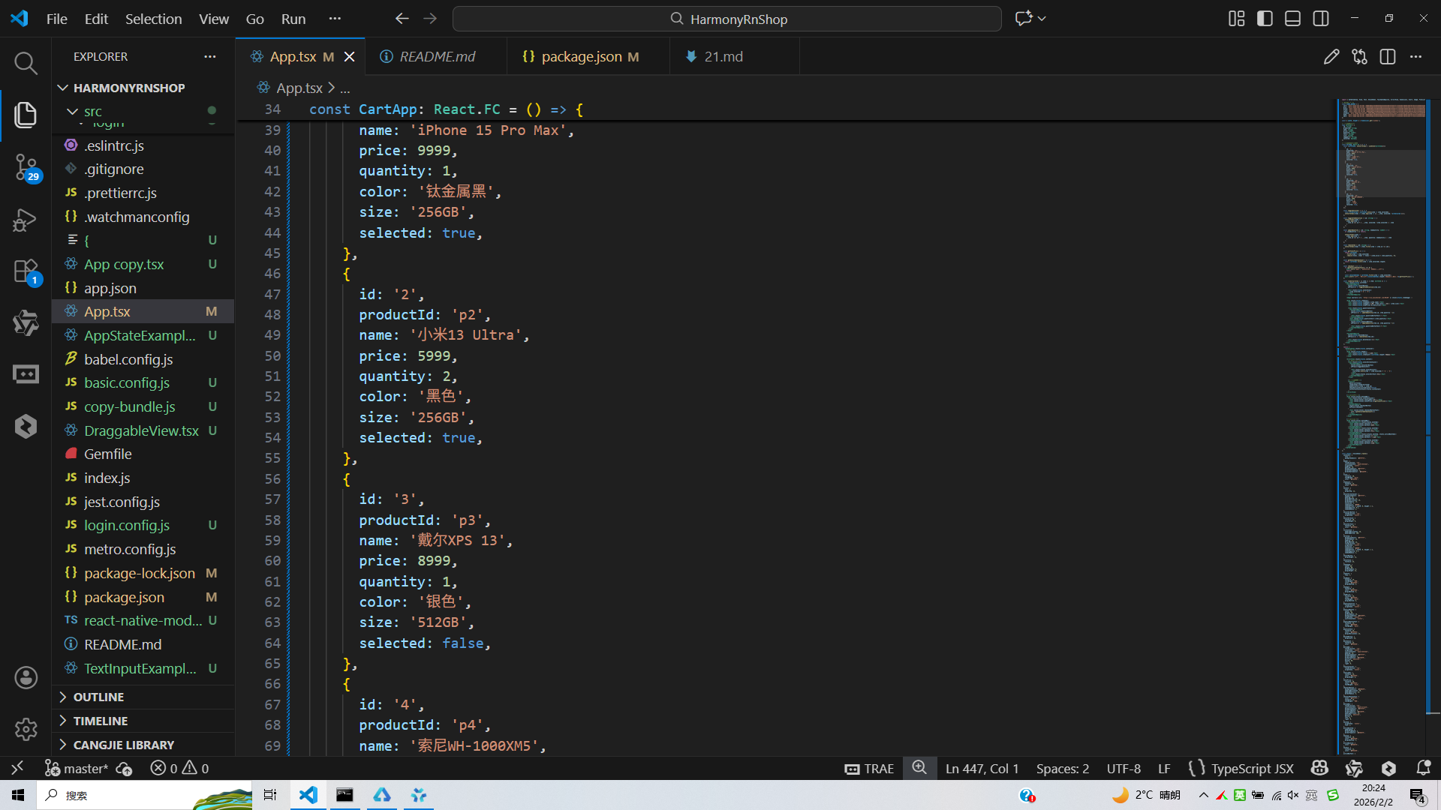The image size is (1441, 810).
Task: Change indentation via Spaces: 2
Action: click(x=1063, y=768)
